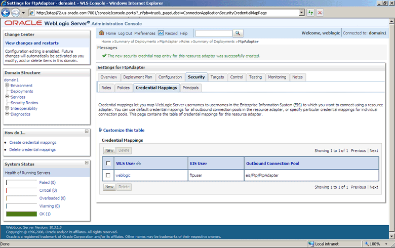Switch to the Deployment Plan tab
The width and height of the screenshot is (395, 248).
click(x=137, y=77)
